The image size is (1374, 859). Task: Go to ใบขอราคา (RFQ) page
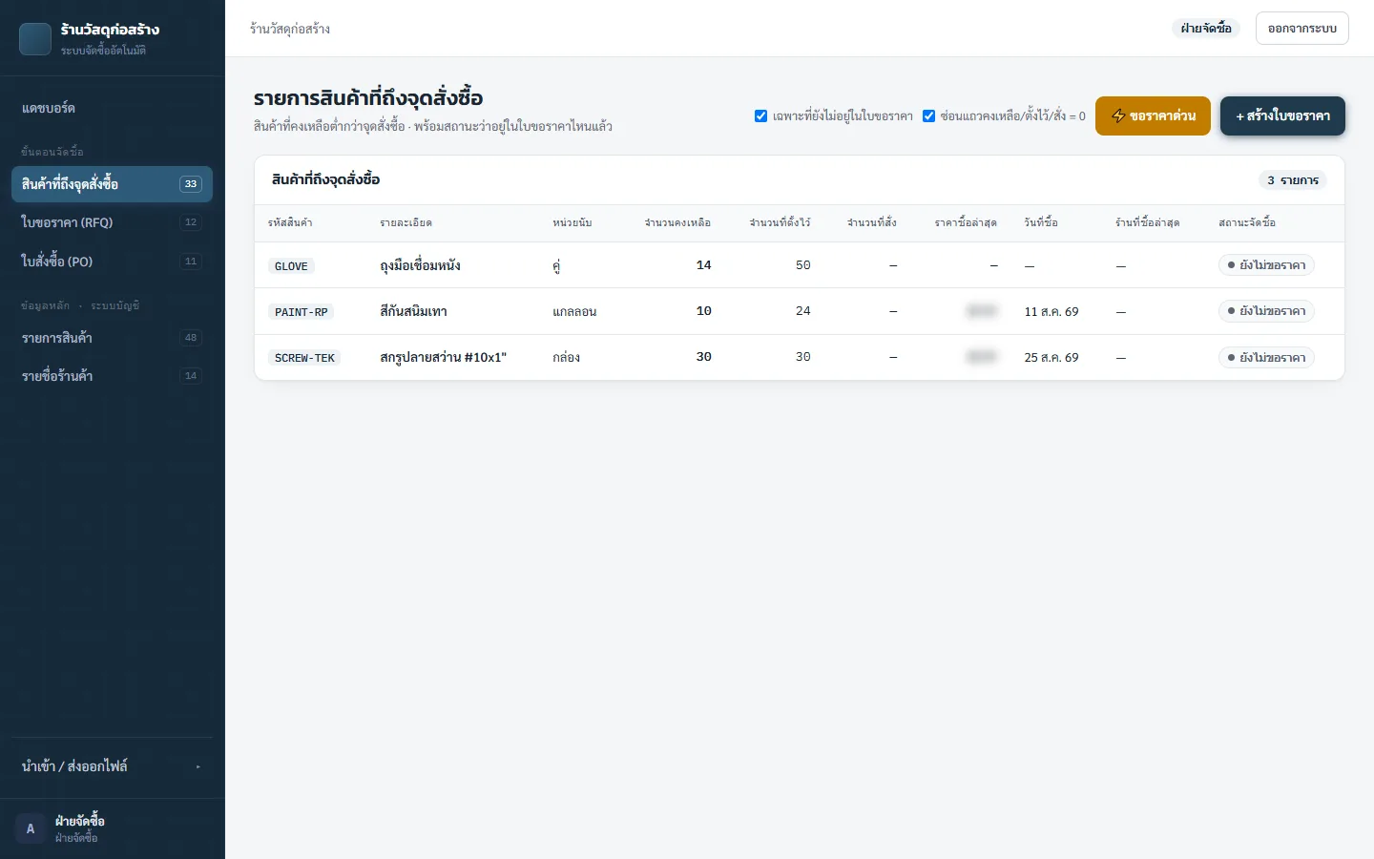(112, 222)
